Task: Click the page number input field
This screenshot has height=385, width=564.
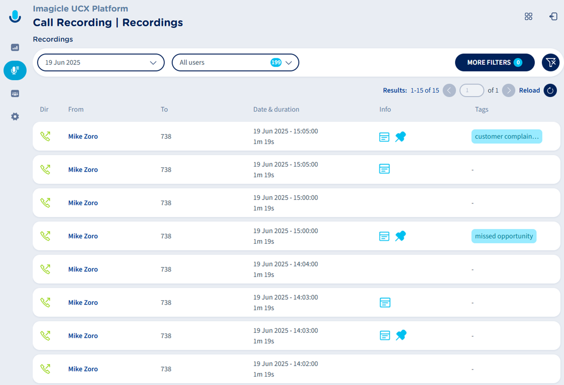Action: 471,90
